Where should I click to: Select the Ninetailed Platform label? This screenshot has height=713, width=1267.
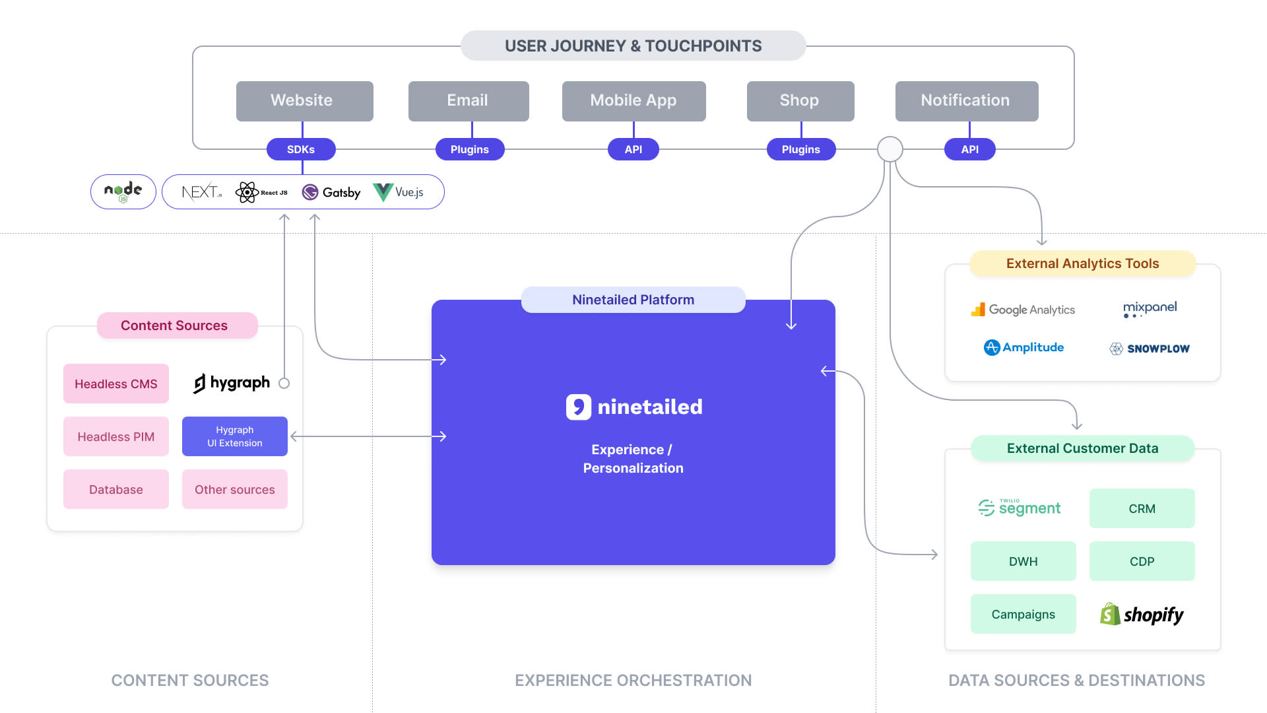633,300
